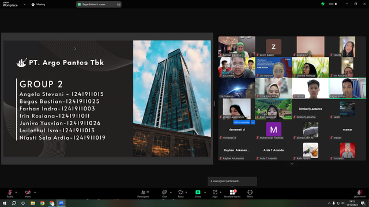The height and width of the screenshot is (207, 369).
Task: Click the system tray volume icon
Action: click(343, 203)
